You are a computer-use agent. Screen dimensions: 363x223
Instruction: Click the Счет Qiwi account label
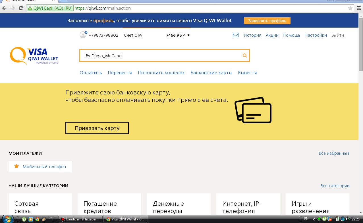point(134,35)
